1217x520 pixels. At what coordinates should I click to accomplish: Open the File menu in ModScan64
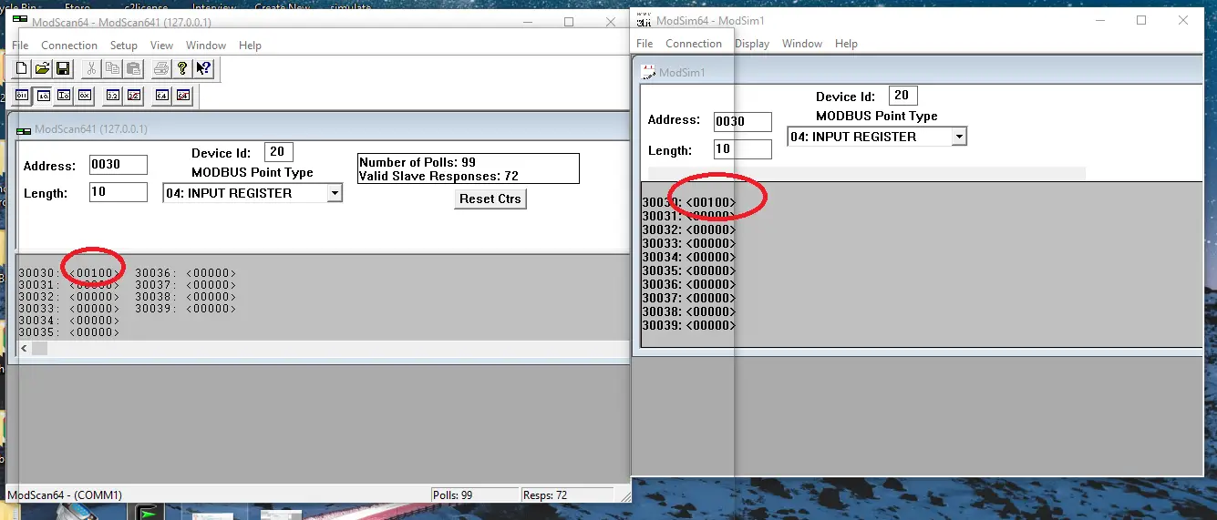[20, 46]
